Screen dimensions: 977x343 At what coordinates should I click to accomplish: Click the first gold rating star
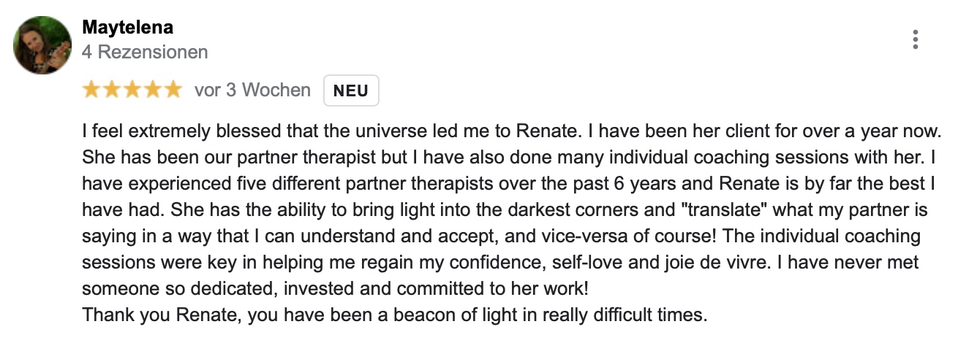point(91,90)
